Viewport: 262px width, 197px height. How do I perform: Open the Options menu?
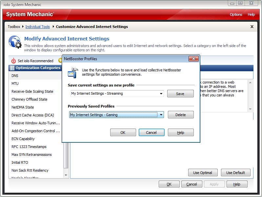coord(236,14)
